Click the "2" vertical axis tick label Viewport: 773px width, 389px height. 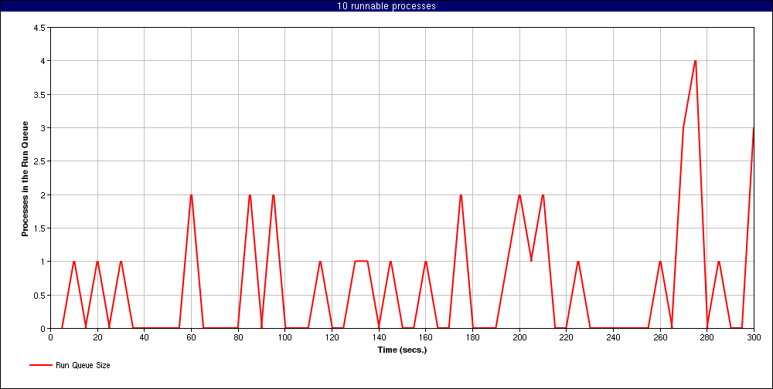(x=43, y=194)
